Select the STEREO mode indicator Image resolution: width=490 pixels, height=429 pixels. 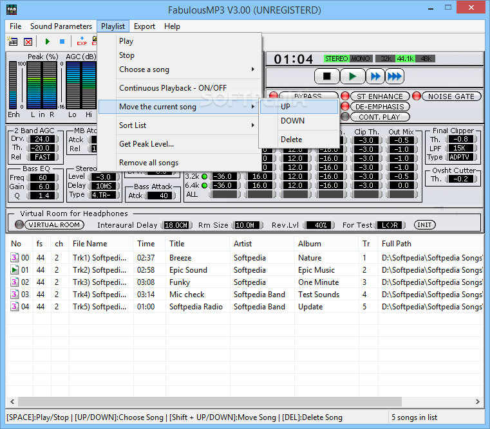click(336, 59)
